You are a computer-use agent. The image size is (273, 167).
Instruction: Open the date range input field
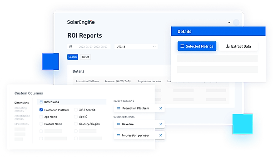tap(89, 47)
